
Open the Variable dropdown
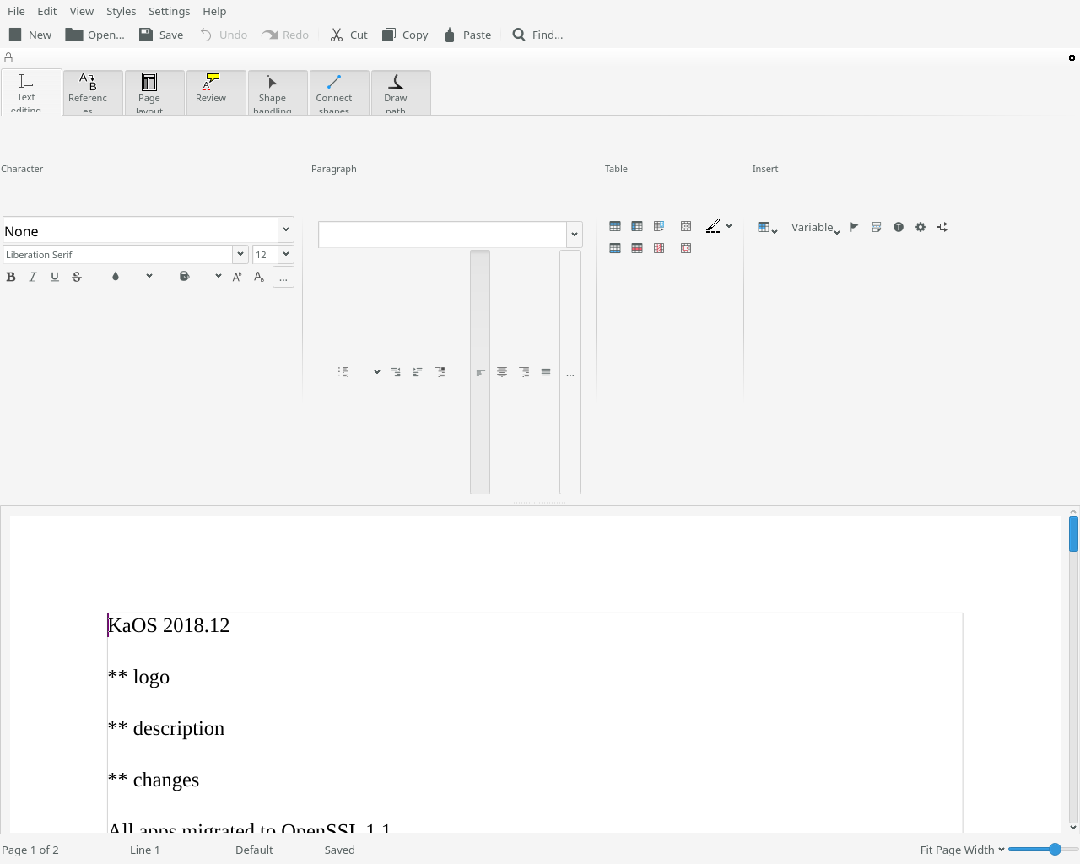coord(815,227)
